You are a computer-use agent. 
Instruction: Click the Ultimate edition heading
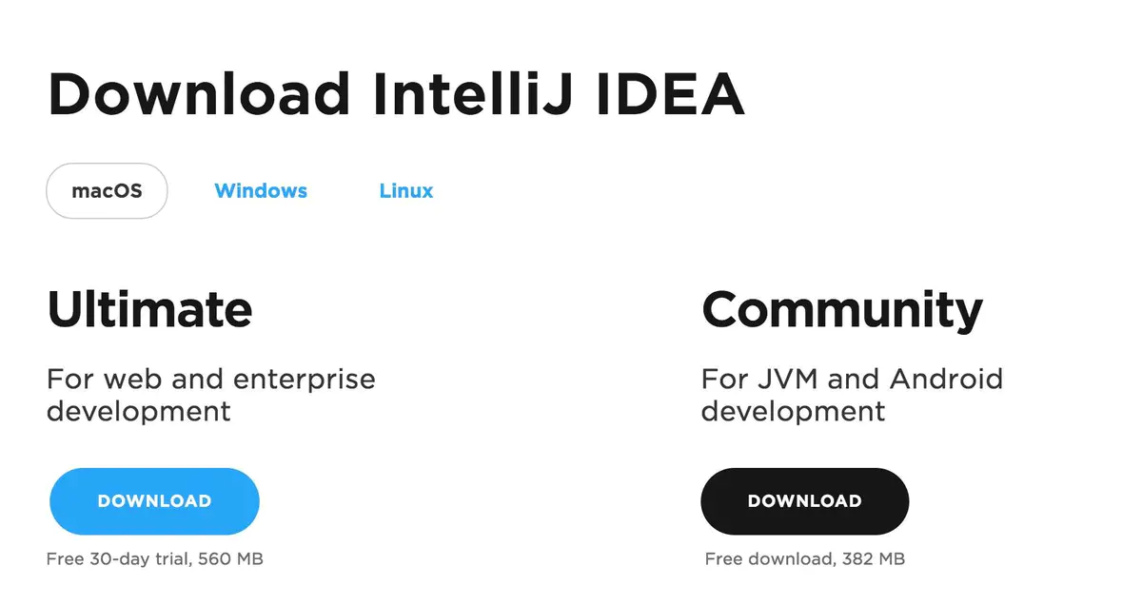point(149,309)
